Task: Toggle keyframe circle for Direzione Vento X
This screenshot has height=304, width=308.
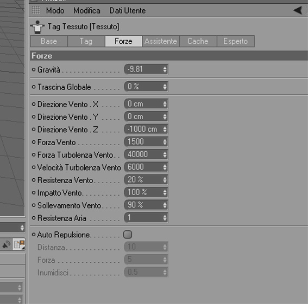Action: pyautogui.click(x=34, y=104)
